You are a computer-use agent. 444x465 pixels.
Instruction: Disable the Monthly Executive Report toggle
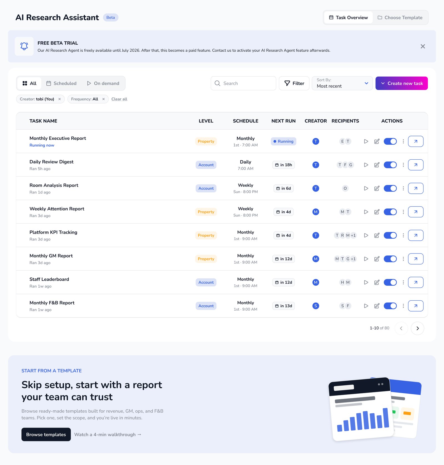390,141
